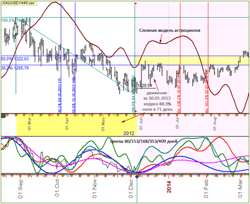This screenshot has width=250, height=204.
Task: Click the red dot atop the teal vertical line
Action: pyautogui.click(x=136, y=4)
